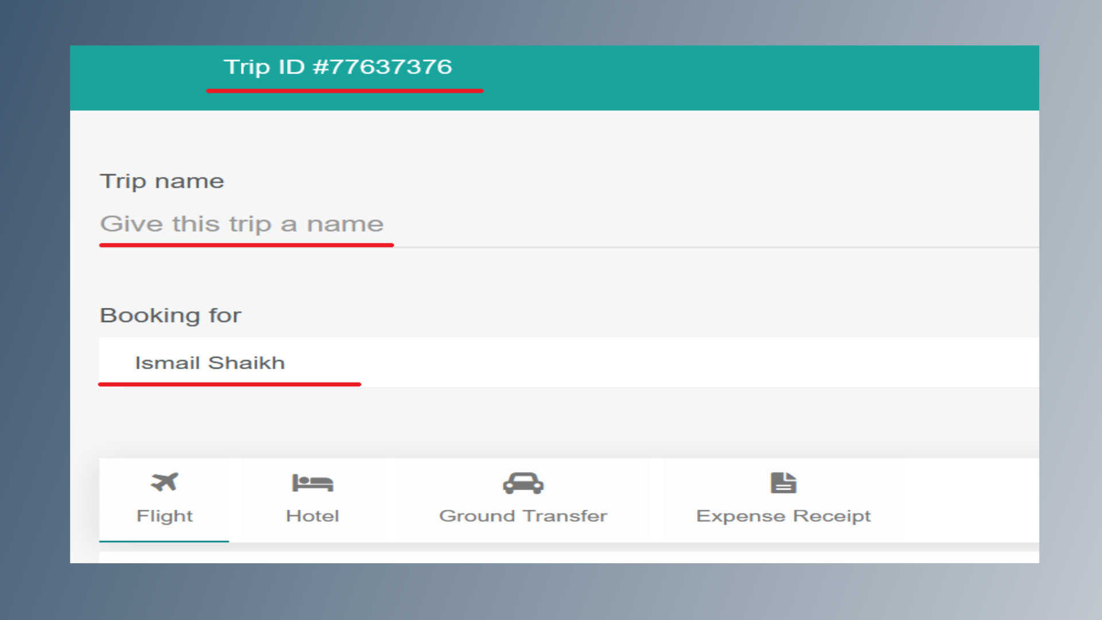1102x620 pixels.
Task: Go to the Expense Receipt tab label
Action: (x=783, y=516)
